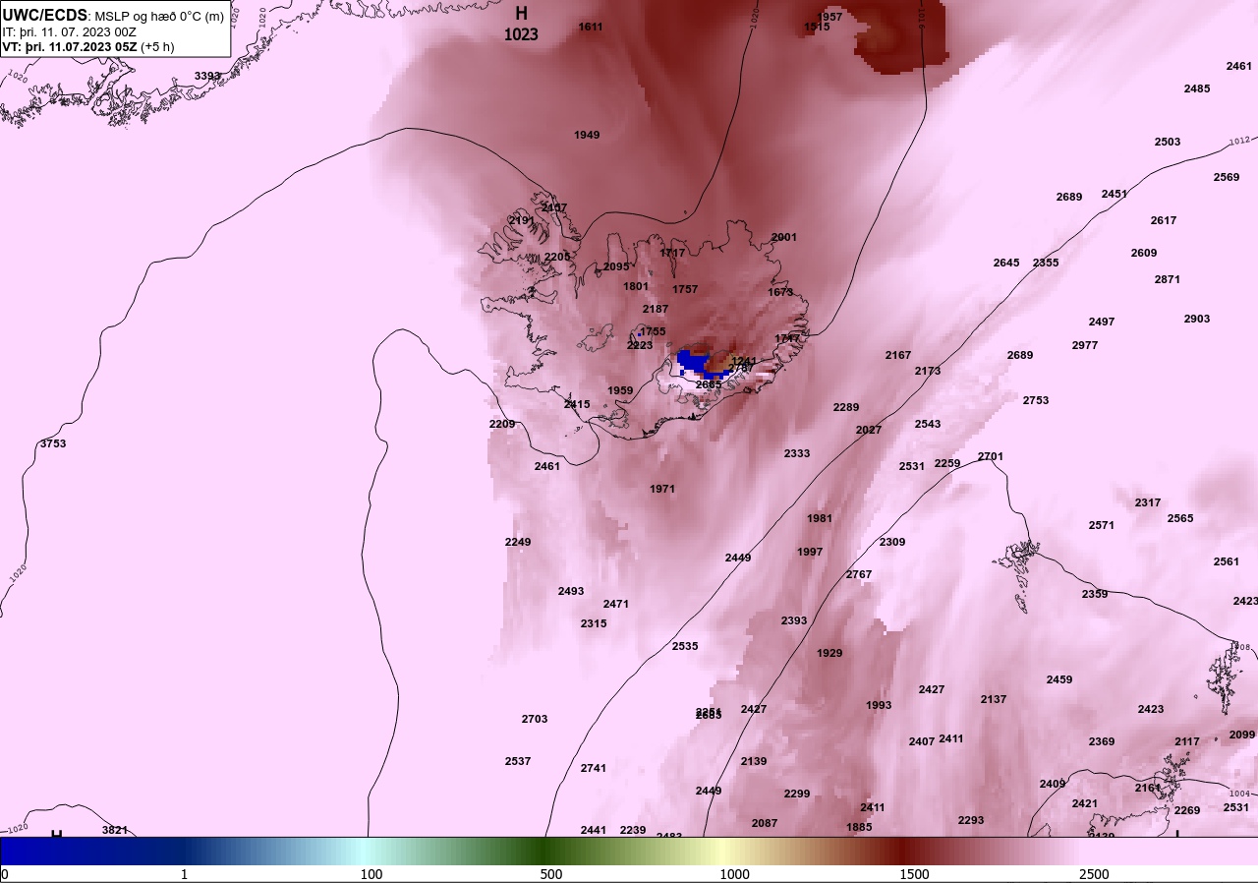This screenshot has width=1258, height=883.
Task: Click the 2289 height value
Action: coord(846,407)
